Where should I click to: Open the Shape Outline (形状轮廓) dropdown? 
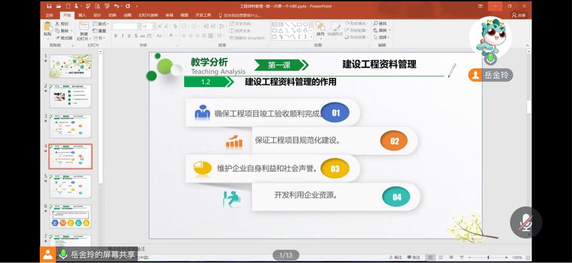[x=356, y=30]
